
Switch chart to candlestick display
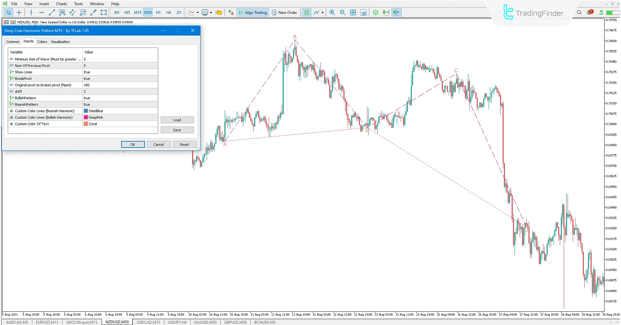307,12
